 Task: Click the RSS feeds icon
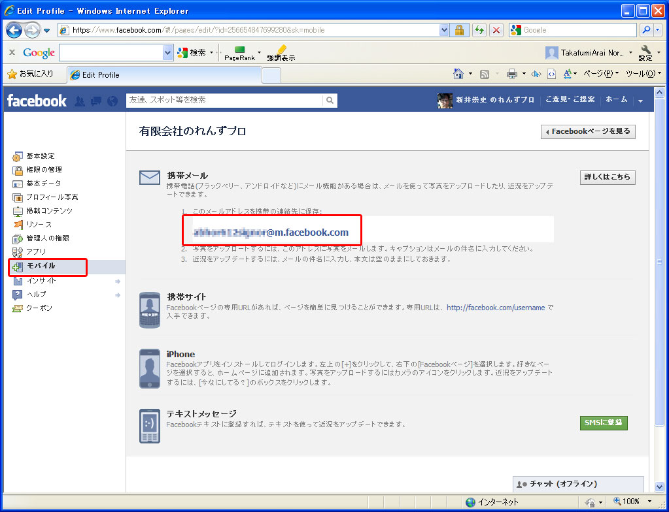tap(485, 74)
